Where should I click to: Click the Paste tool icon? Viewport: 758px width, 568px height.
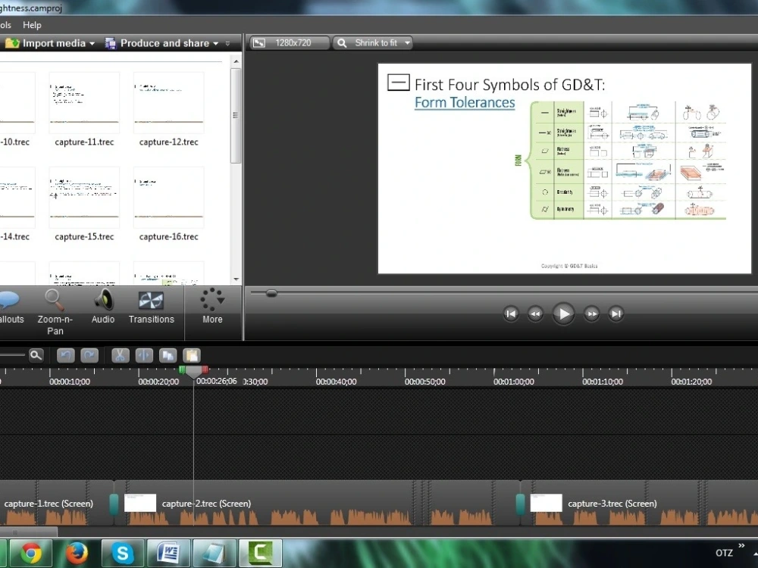[x=192, y=355]
